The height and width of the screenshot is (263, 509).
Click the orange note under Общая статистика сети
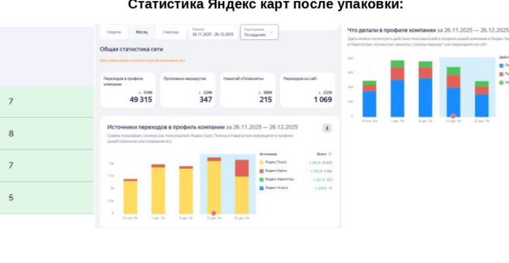click(x=142, y=61)
